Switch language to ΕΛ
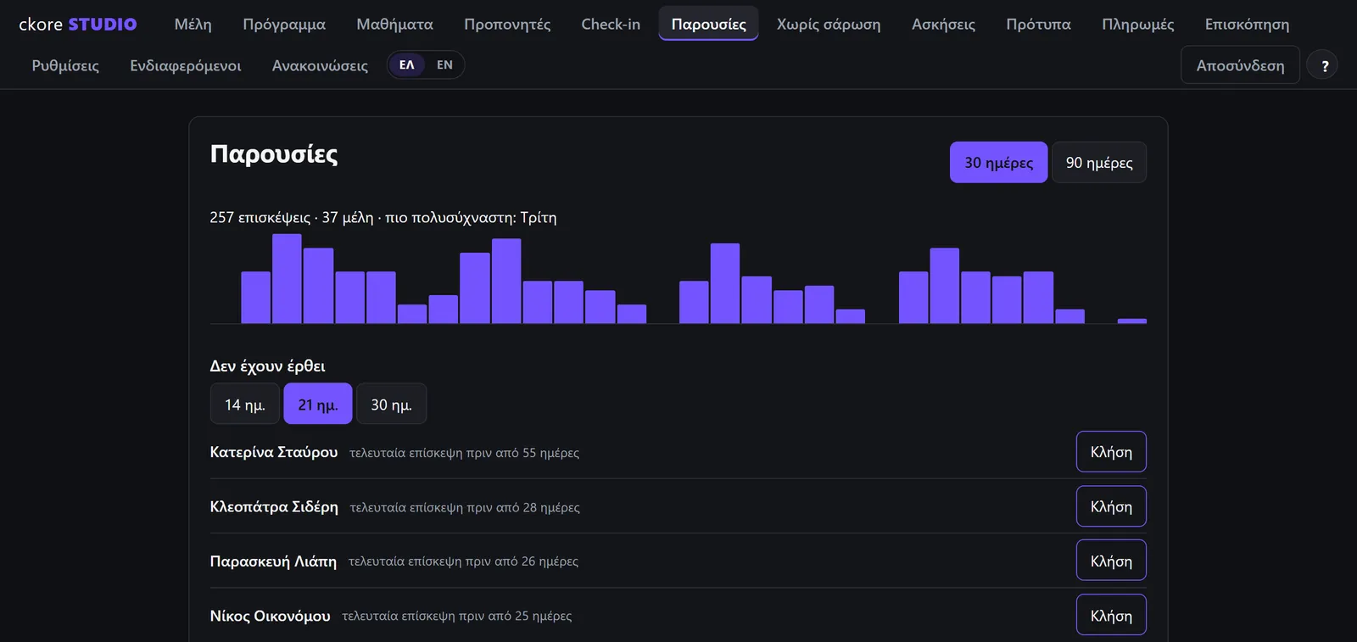This screenshot has width=1357, height=642. pyautogui.click(x=407, y=65)
